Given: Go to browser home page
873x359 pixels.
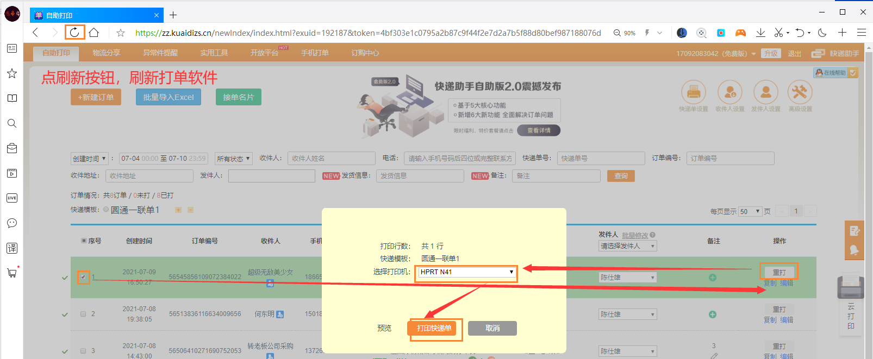Looking at the screenshot, I should (94, 33).
